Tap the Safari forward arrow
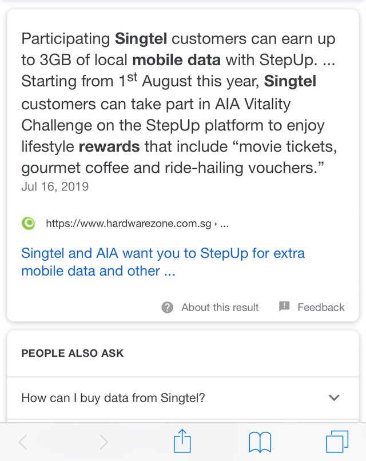The image size is (366, 461). [103, 442]
